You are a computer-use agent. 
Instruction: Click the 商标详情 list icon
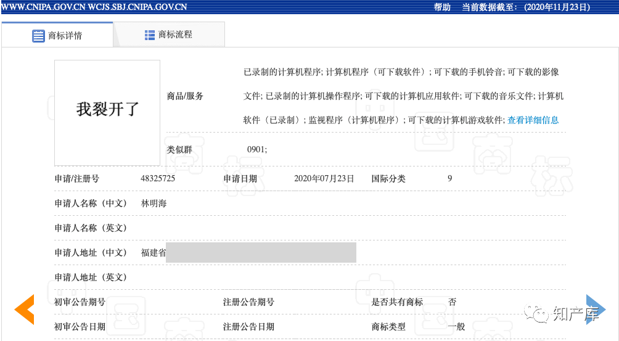38,36
